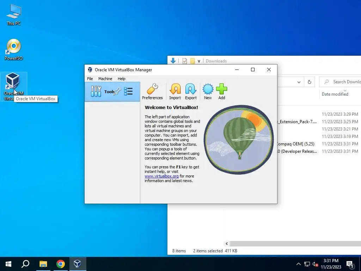This screenshot has height=271, width=361.
Task: Click the VirtualBox title bar logo icon
Action: (90, 70)
